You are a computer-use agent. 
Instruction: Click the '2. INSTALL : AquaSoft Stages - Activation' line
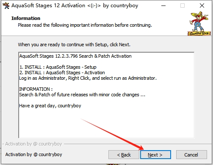(62, 73)
